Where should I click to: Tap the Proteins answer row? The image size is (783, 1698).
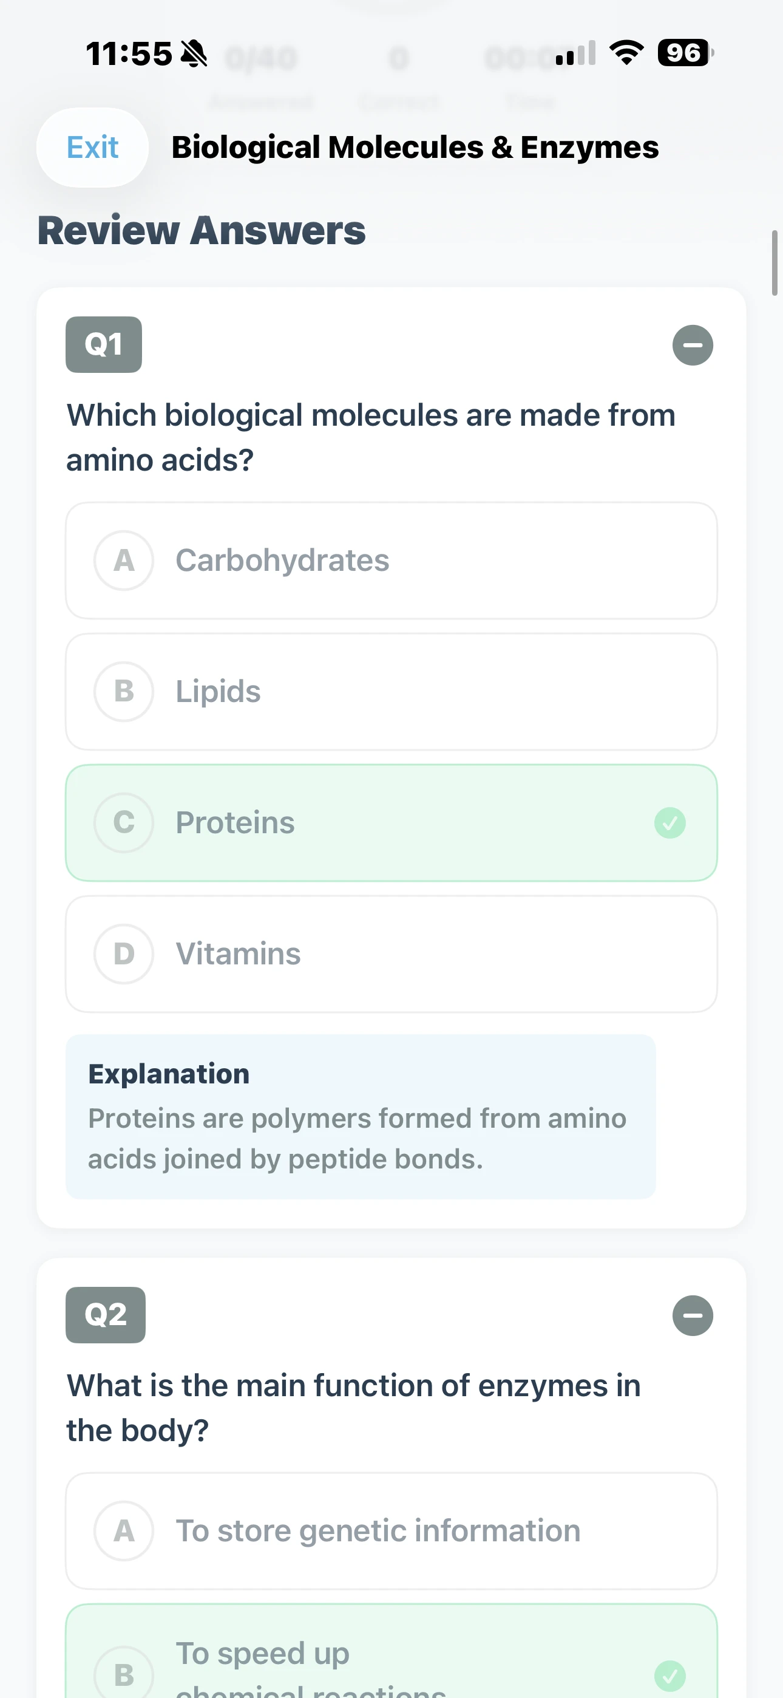(x=391, y=823)
